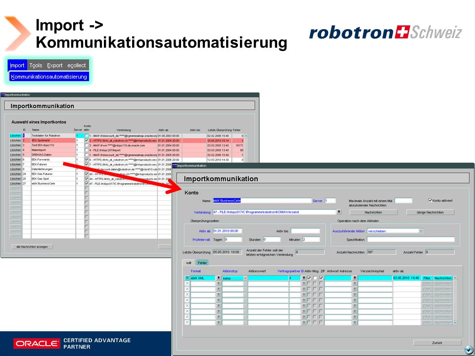Switch to the edit tab
The image size is (475, 356).
[x=189, y=263]
